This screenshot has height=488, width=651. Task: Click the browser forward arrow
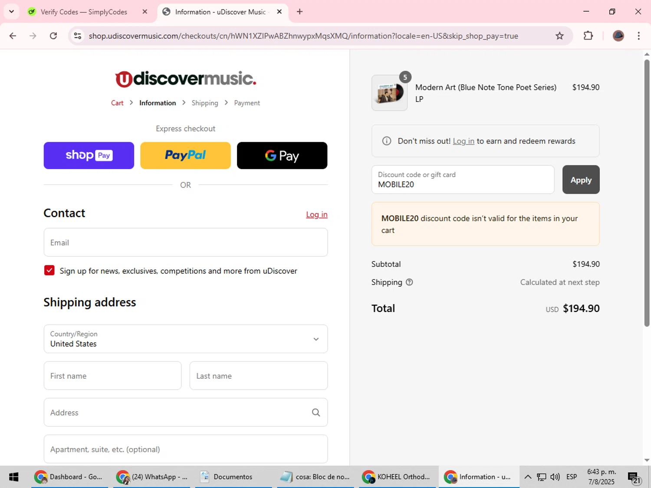tap(33, 36)
